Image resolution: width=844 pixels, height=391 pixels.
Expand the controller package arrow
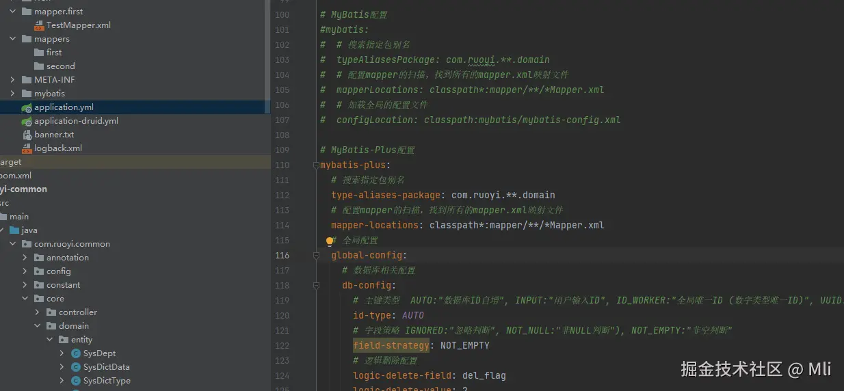tap(38, 312)
